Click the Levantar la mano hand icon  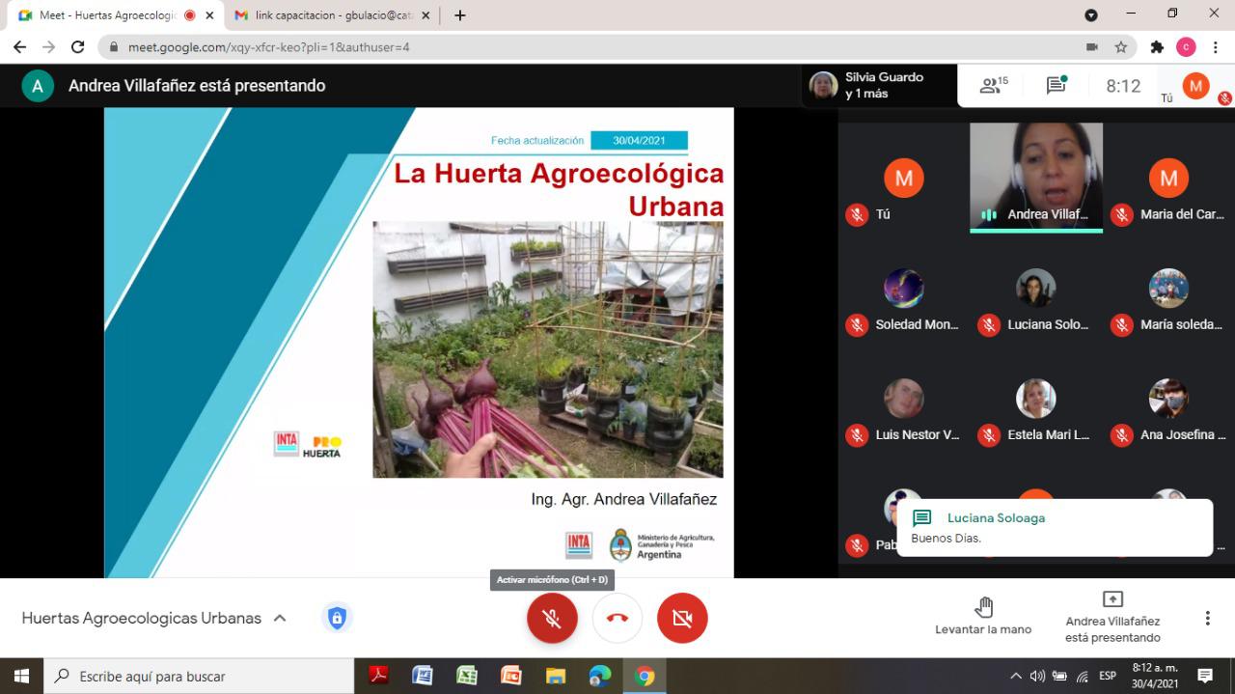click(983, 616)
